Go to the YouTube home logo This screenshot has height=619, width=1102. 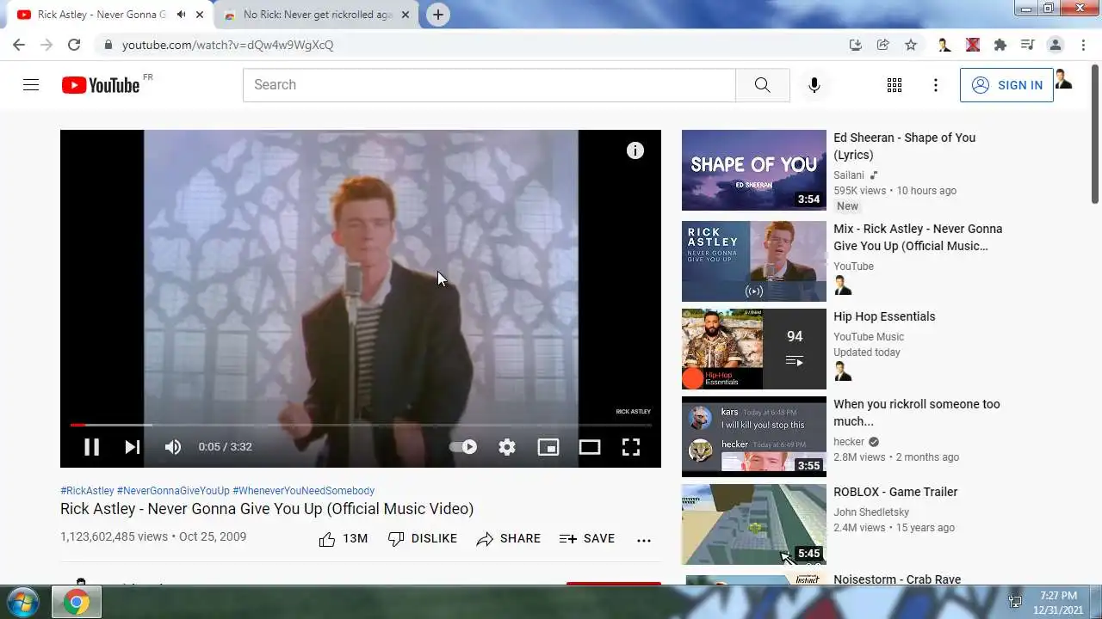101,85
